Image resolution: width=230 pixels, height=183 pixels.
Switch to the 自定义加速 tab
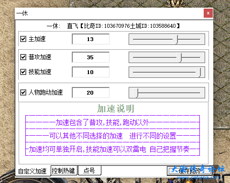(x=33, y=171)
